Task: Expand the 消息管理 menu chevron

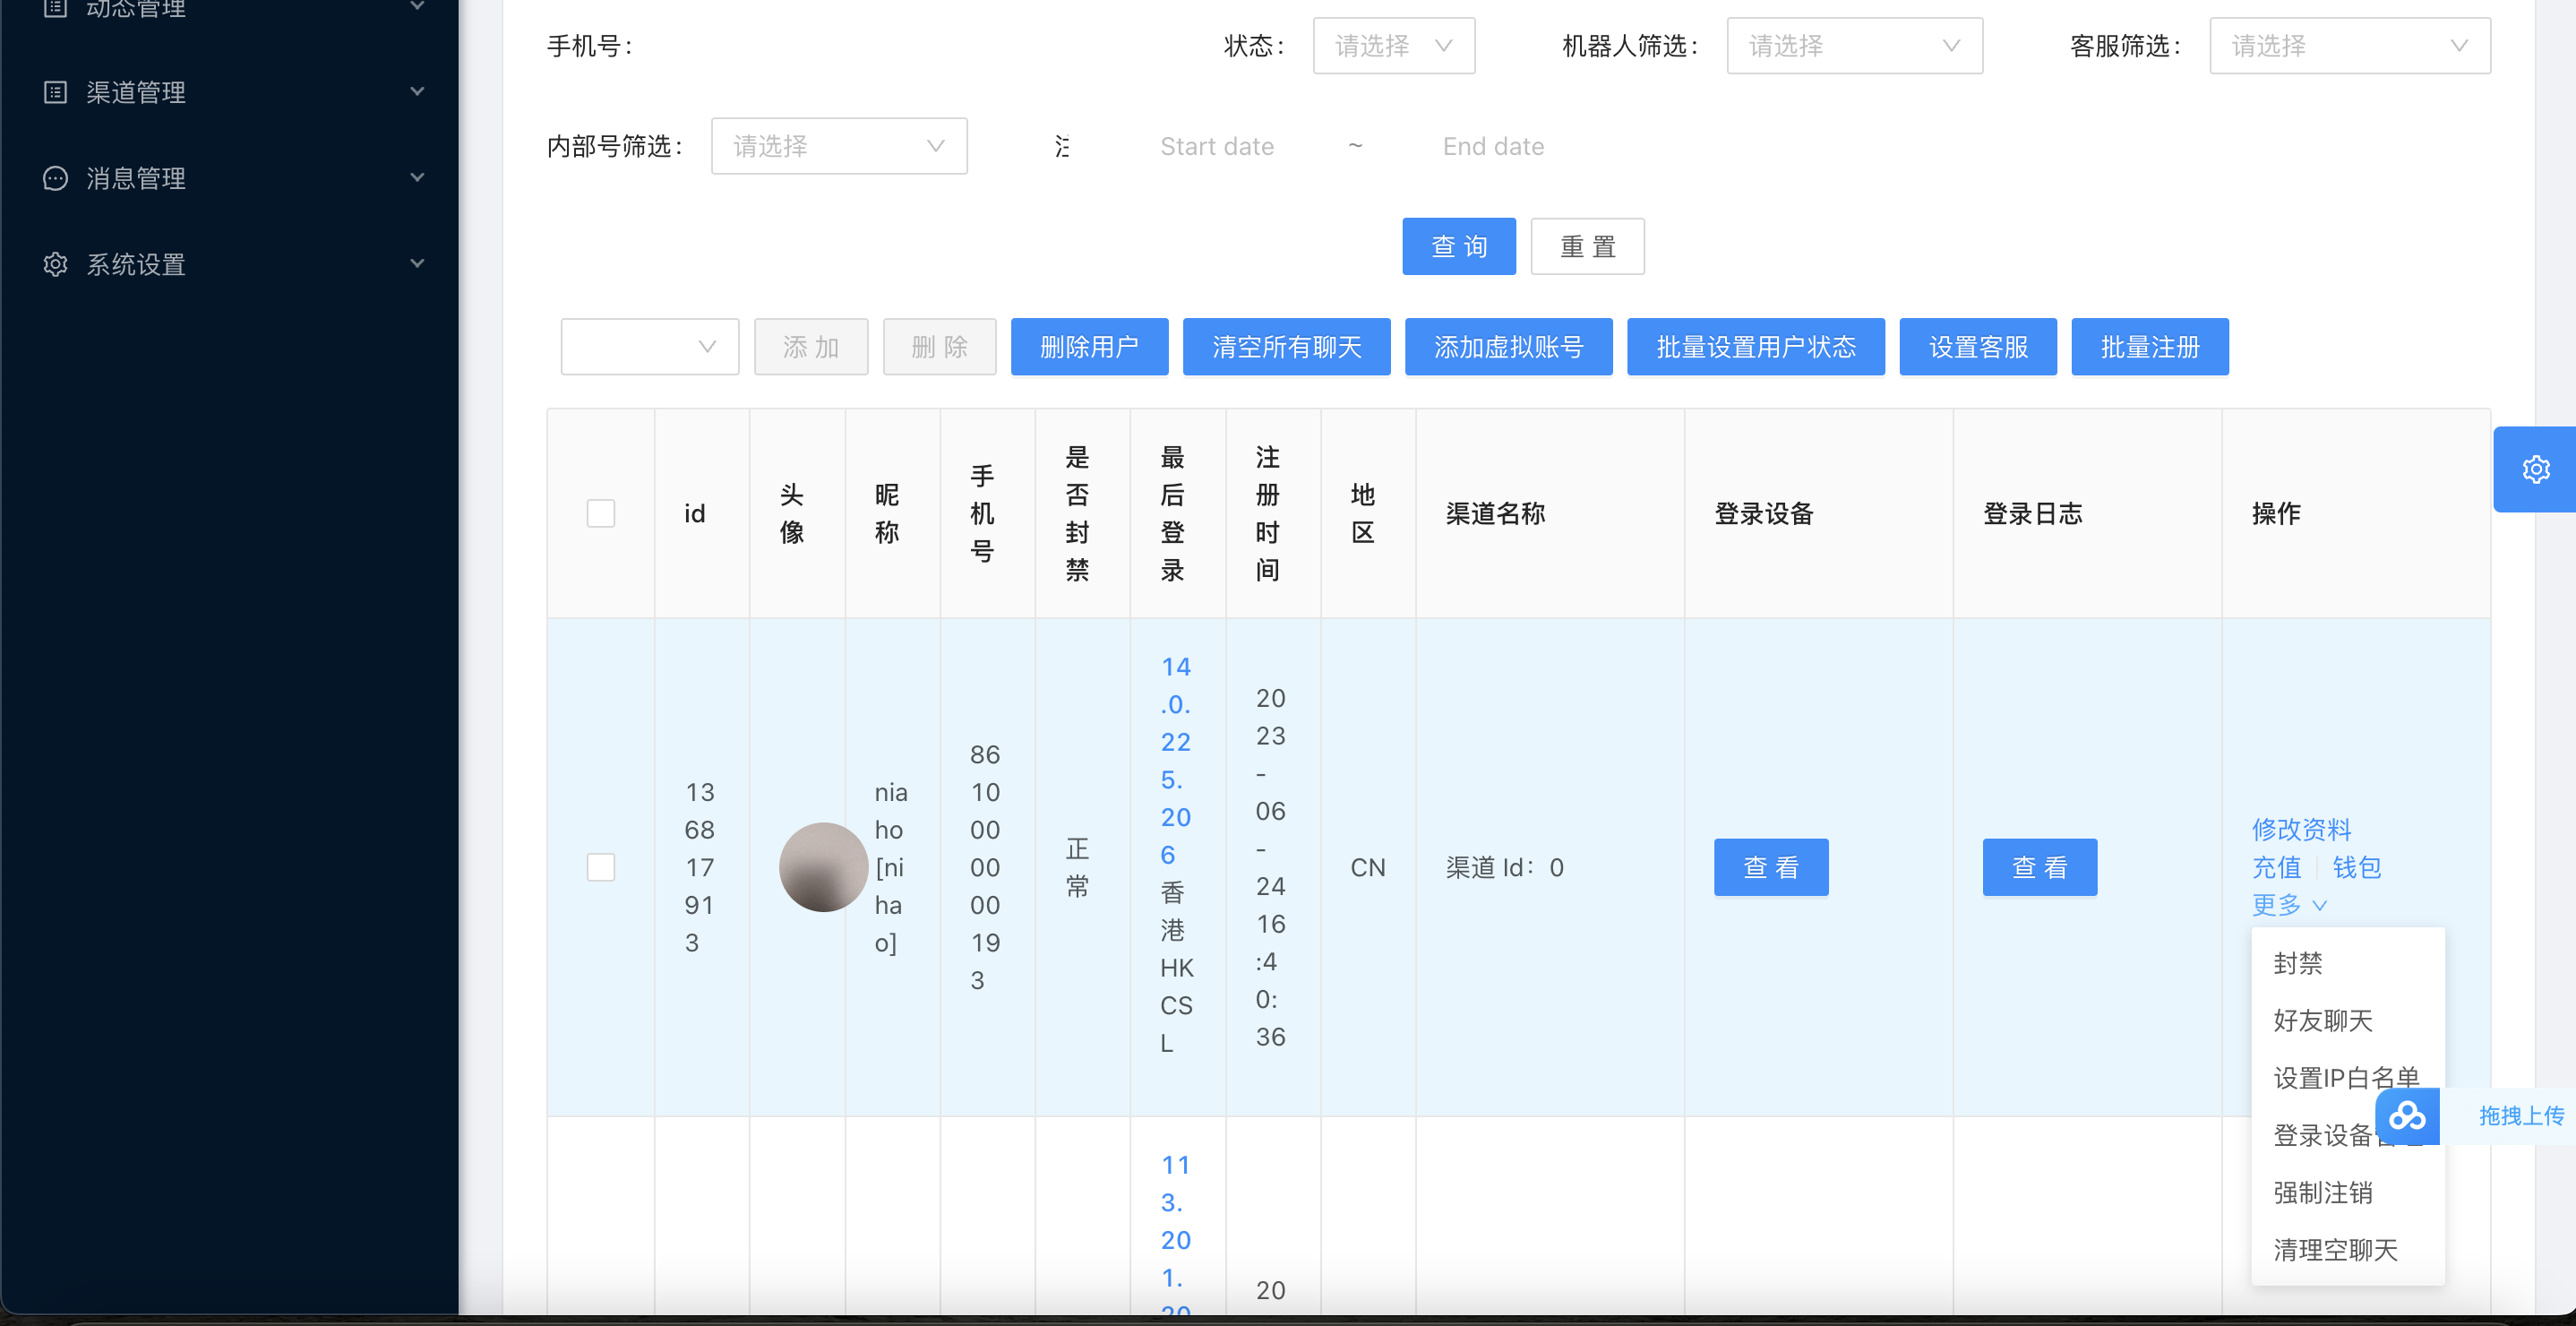Action: (x=418, y=178)
